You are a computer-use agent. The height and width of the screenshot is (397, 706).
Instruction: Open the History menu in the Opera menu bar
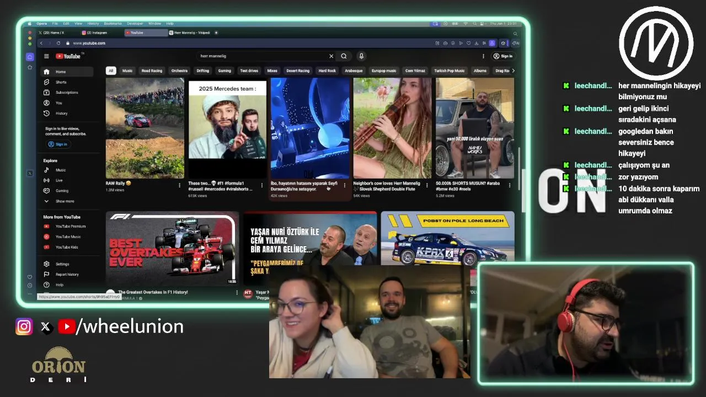(x=93, y=24)
